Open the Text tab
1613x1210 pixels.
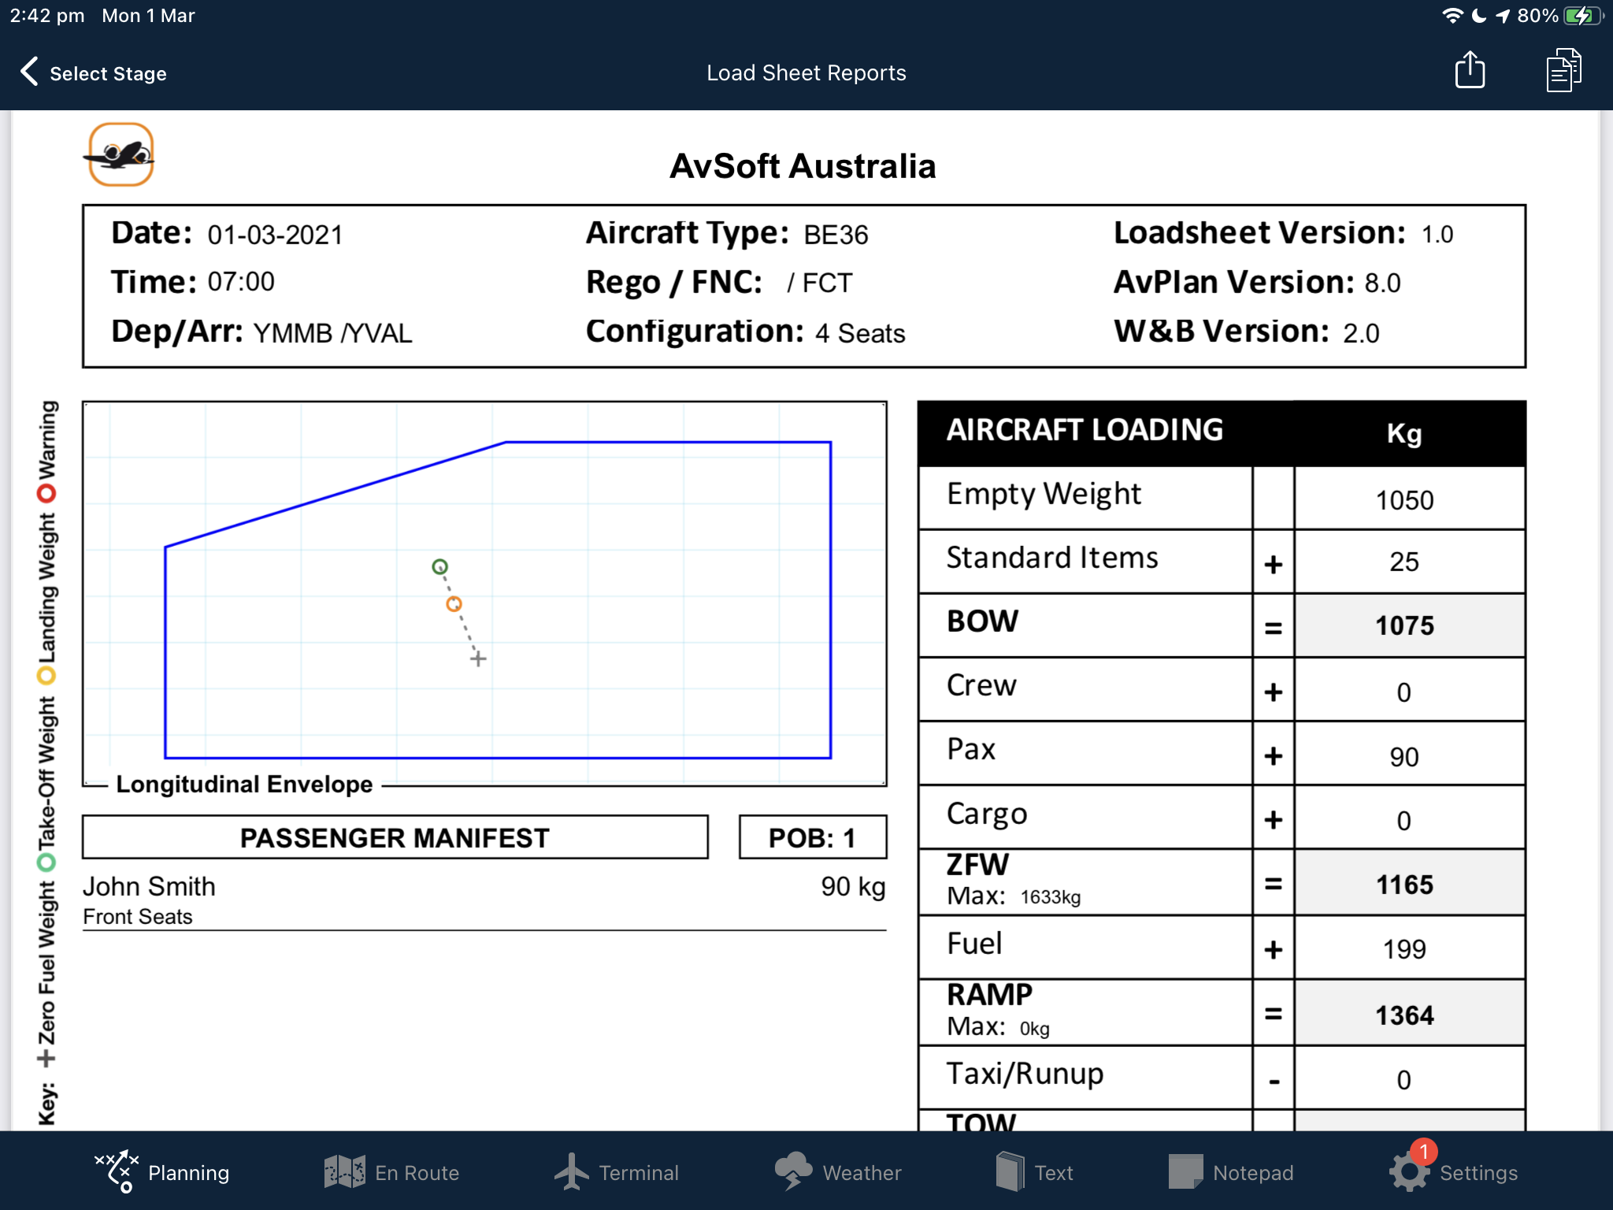(1034, 1172)
